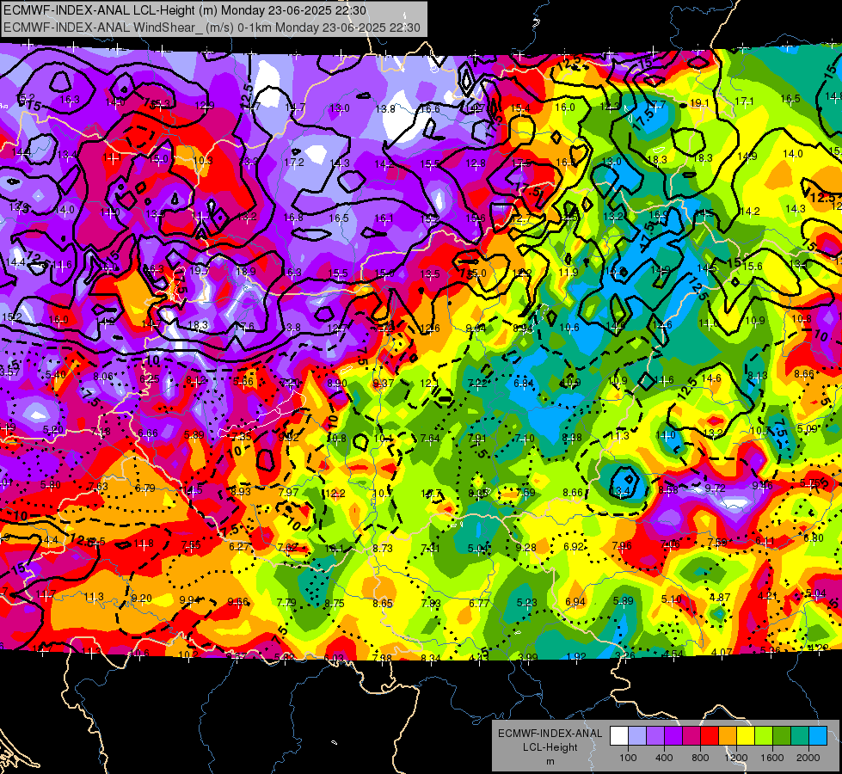Click the wind shear value 8.38

click(571, 437)
